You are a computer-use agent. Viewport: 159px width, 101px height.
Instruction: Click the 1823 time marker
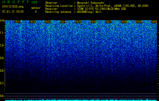(x=48, y=22)
